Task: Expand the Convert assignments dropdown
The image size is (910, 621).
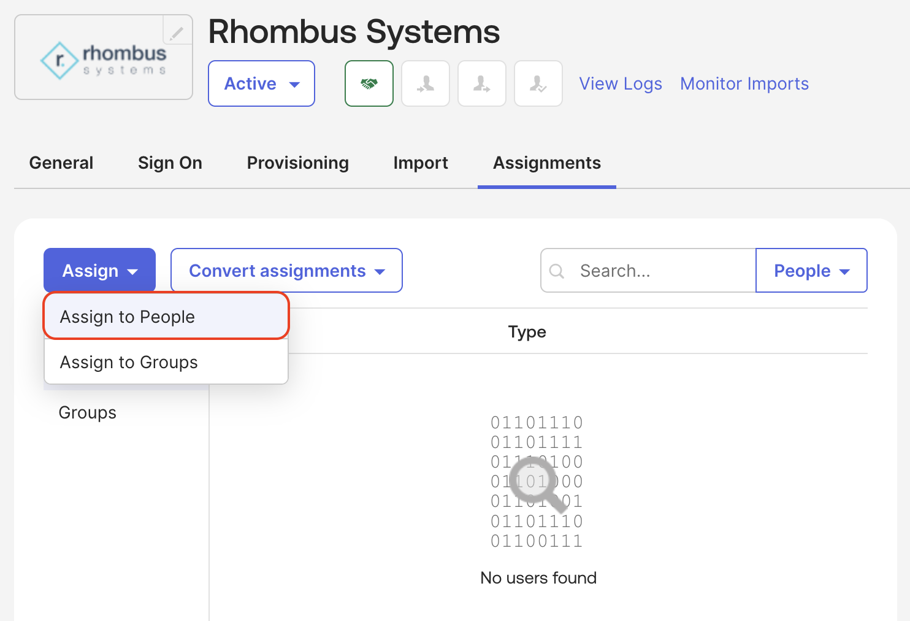Action: coord(286,270)
